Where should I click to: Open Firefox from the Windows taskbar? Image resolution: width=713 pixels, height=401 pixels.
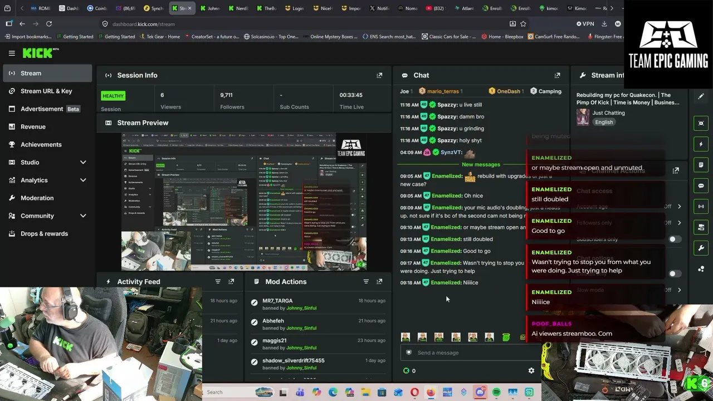point(431,392)
